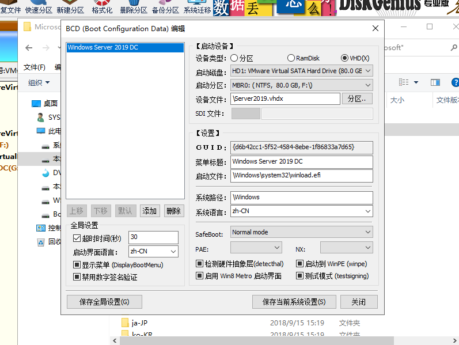Open the 系统语言 dropdown
This screenshot has height=345, width=459.
pos(302,211)
